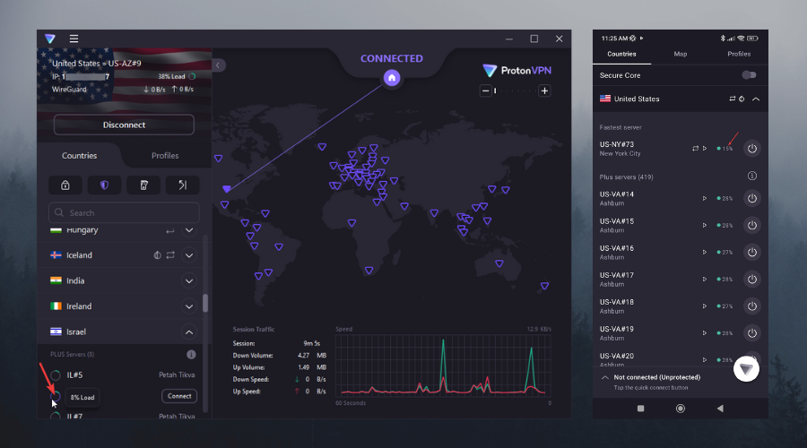Click the map zoom-in plus button

pyautogui.click(x=543, y=90)
